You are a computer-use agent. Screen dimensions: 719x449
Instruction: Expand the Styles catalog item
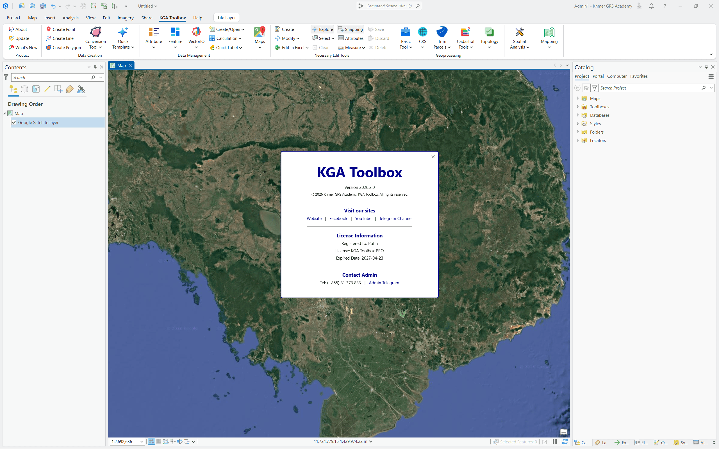click(577, 123)
